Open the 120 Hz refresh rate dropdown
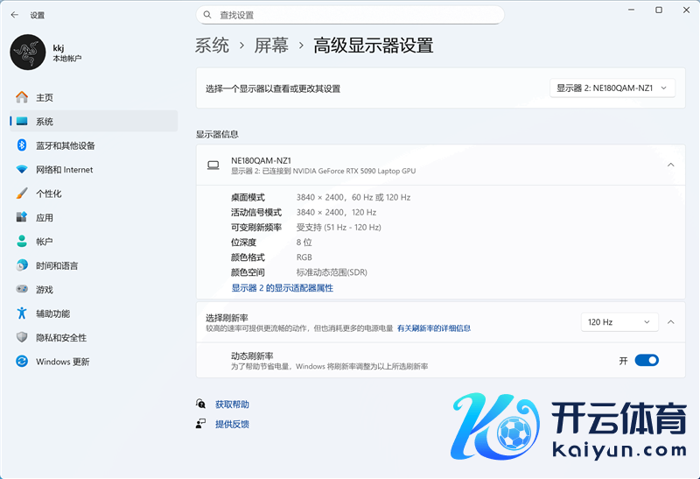 619,322
